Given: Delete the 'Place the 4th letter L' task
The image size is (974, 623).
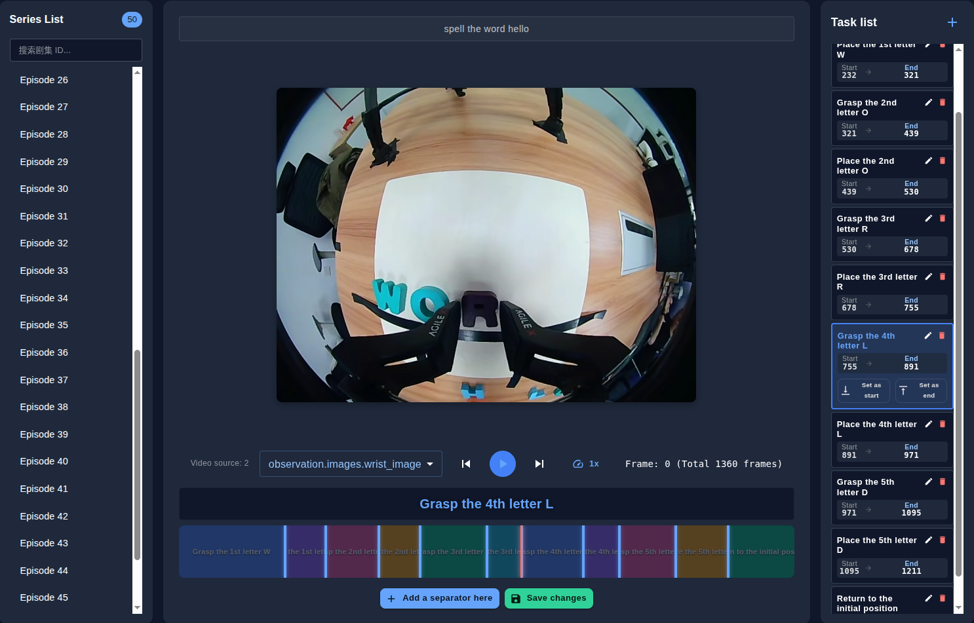Looking at the screenshot, I should 943,424.
